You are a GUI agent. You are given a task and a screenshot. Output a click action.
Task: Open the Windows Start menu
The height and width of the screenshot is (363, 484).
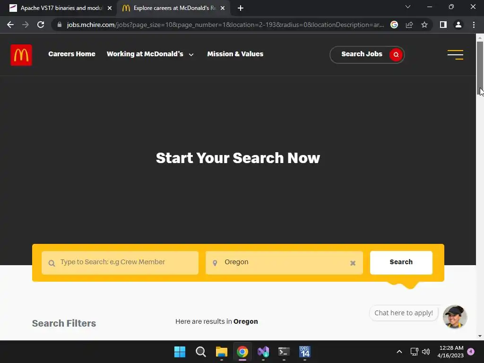(180, 352)
